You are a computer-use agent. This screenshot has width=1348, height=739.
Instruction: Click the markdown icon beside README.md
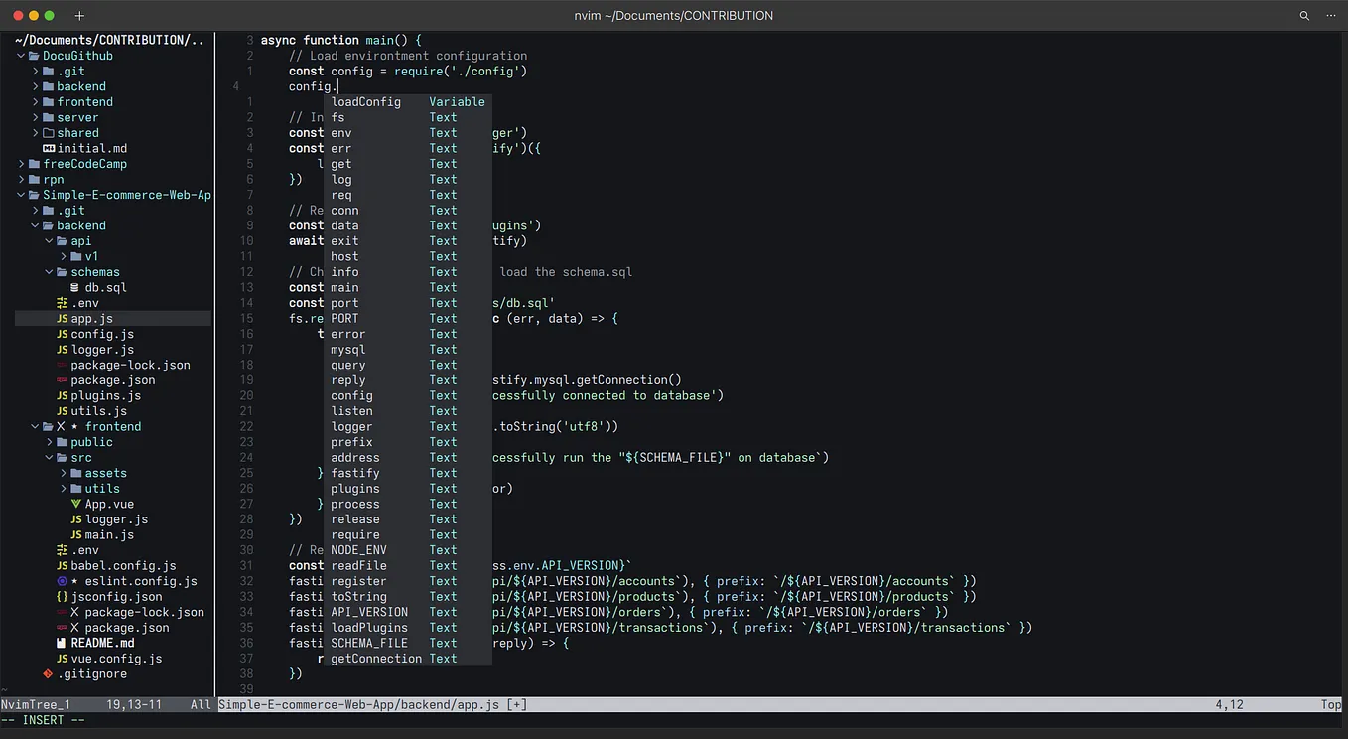coord(61,643)
